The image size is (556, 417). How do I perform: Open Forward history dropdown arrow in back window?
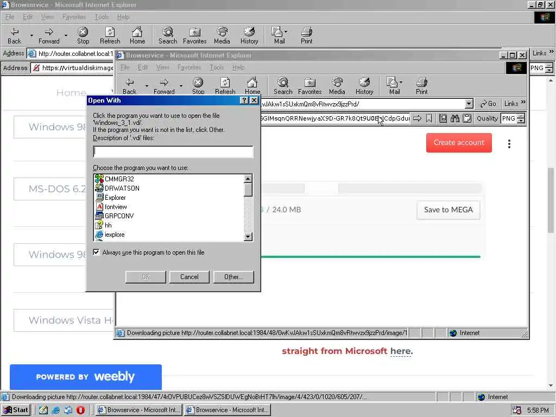[x=66, y=35]
